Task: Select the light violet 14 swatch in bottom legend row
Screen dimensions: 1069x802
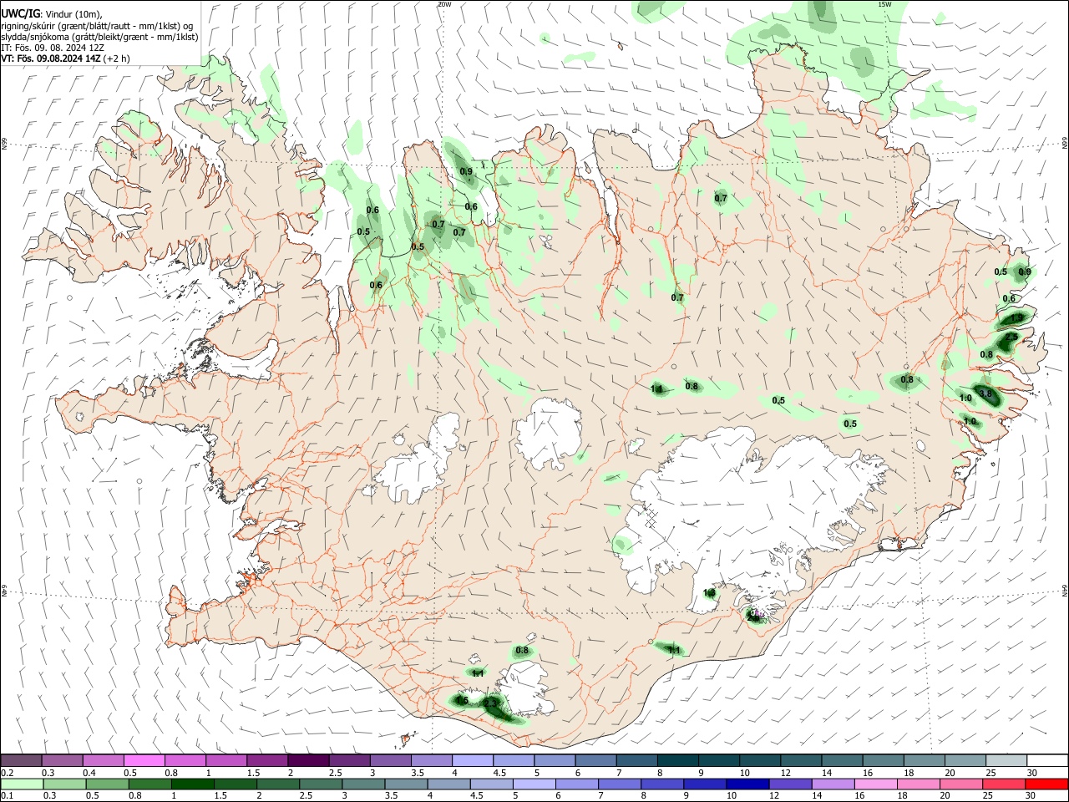Action: pyautogui.click(x=832, y=784)
